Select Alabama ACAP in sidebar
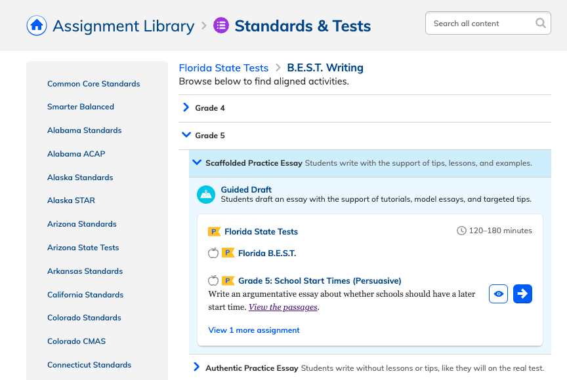Screen dimensions: 567x380 tap(76, 154)
